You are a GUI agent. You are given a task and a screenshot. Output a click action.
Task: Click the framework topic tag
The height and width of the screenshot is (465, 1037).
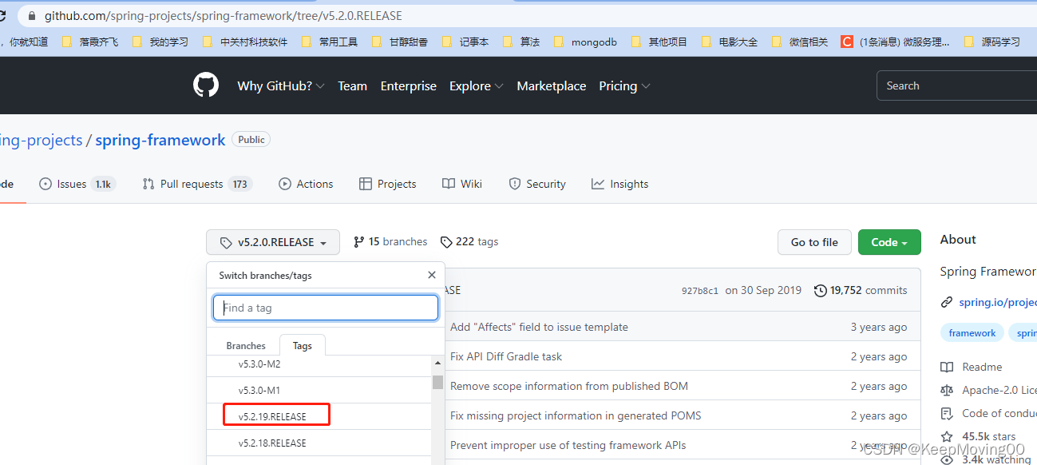972,333
